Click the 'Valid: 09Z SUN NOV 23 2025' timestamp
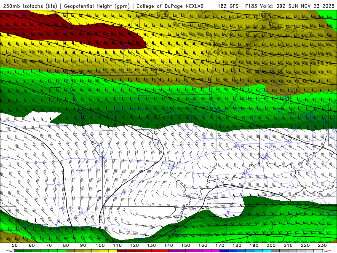 point(297,6)
